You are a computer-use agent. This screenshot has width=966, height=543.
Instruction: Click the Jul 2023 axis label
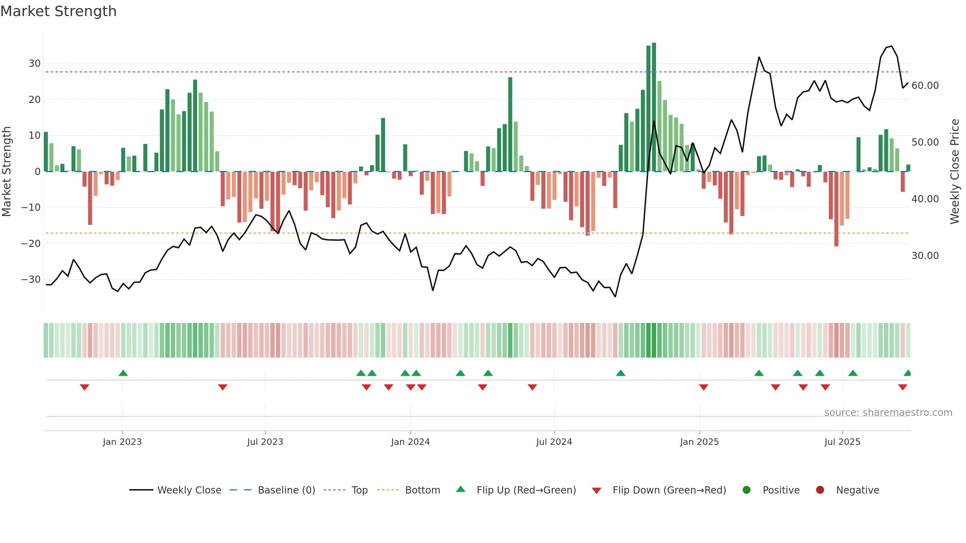tap(265, 442)
